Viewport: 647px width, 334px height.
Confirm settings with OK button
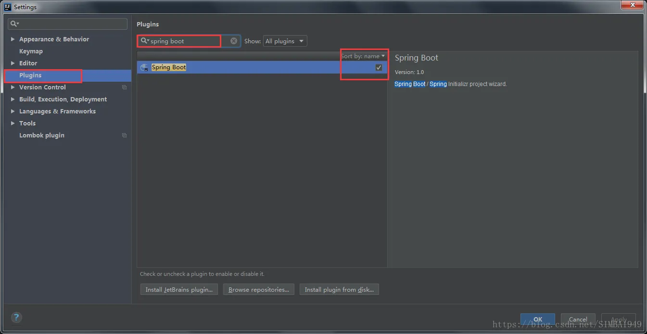[x=538, y=319]
